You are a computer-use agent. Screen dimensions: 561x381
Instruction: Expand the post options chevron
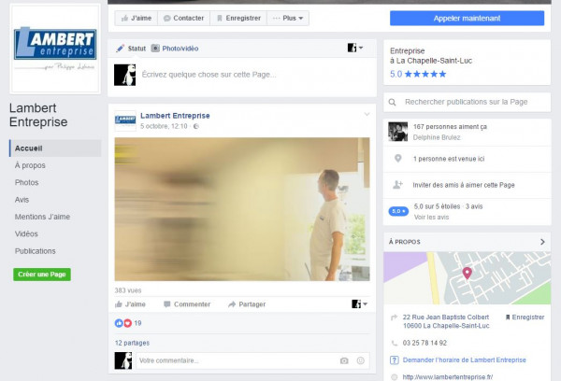[367, 114]
